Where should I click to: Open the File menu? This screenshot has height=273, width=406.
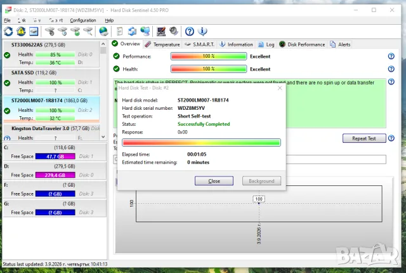pos(7,20)
